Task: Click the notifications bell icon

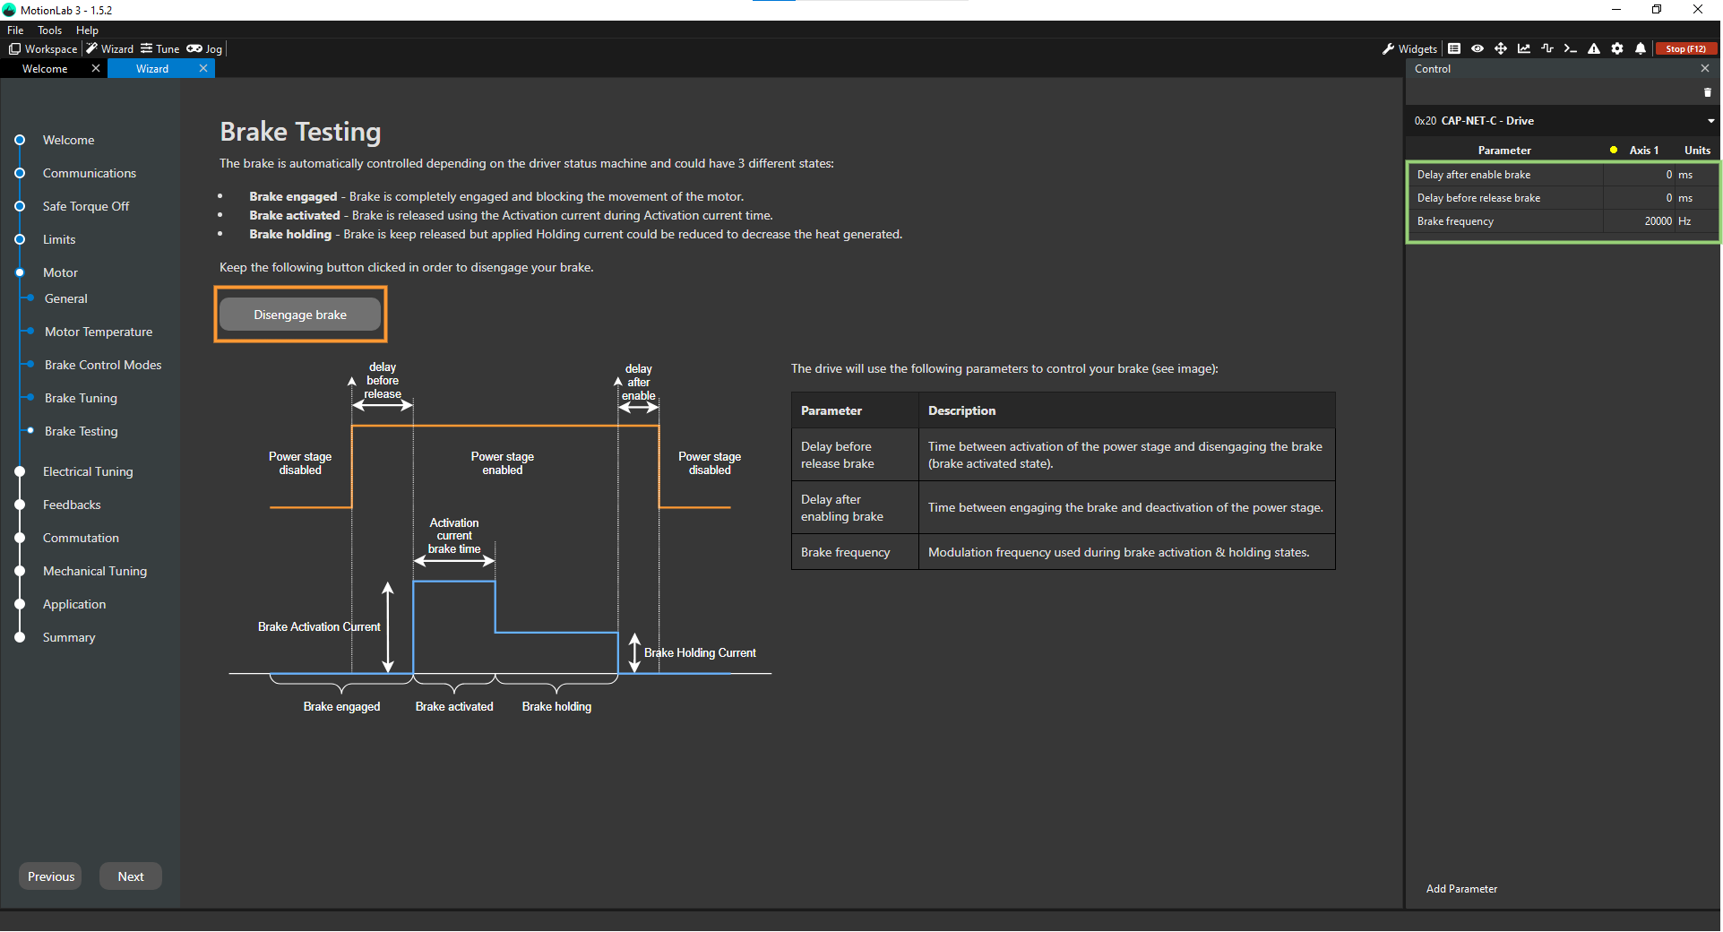Action: [1641, 49]
